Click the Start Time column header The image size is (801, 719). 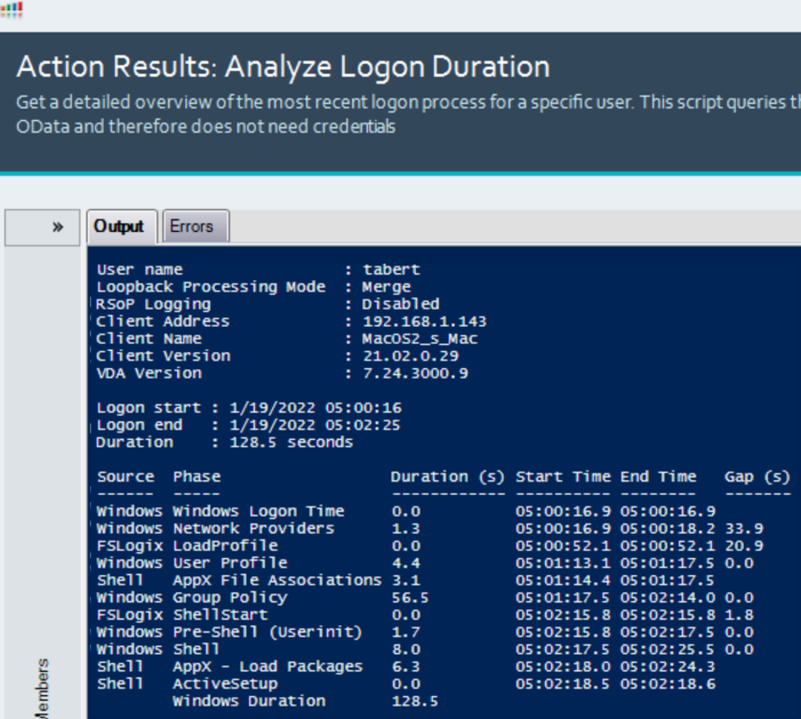point(563,476)
